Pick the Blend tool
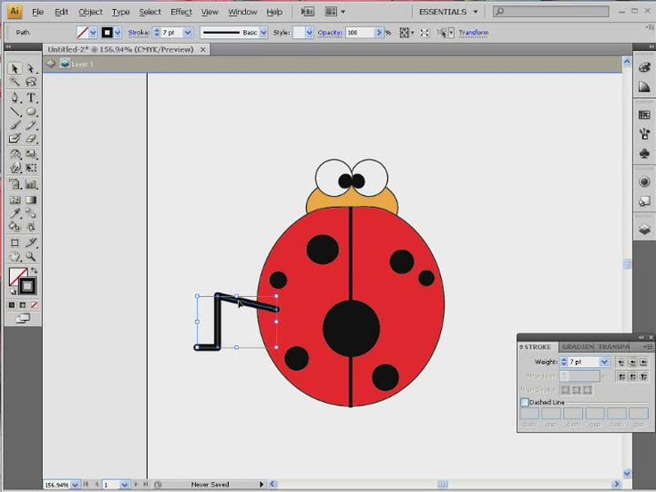The width and height of the screenshot is (656, 492). pos(31,213)
